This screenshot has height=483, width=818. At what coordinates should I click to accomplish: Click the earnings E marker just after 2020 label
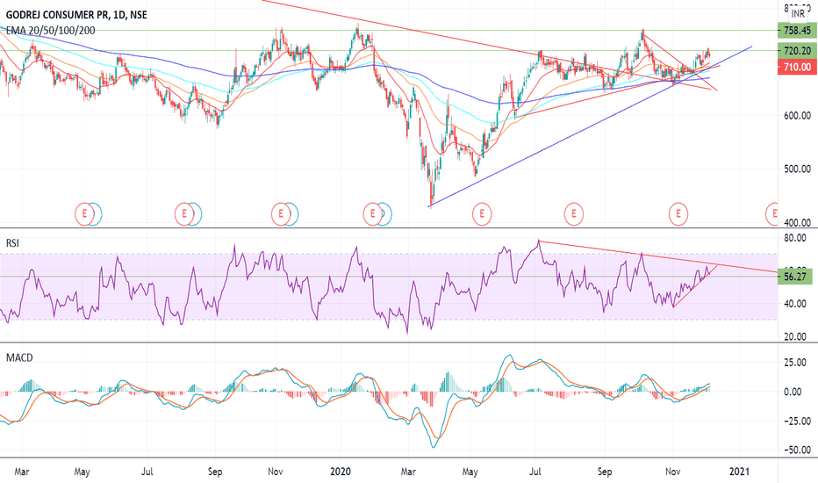(x=372, y=213)
